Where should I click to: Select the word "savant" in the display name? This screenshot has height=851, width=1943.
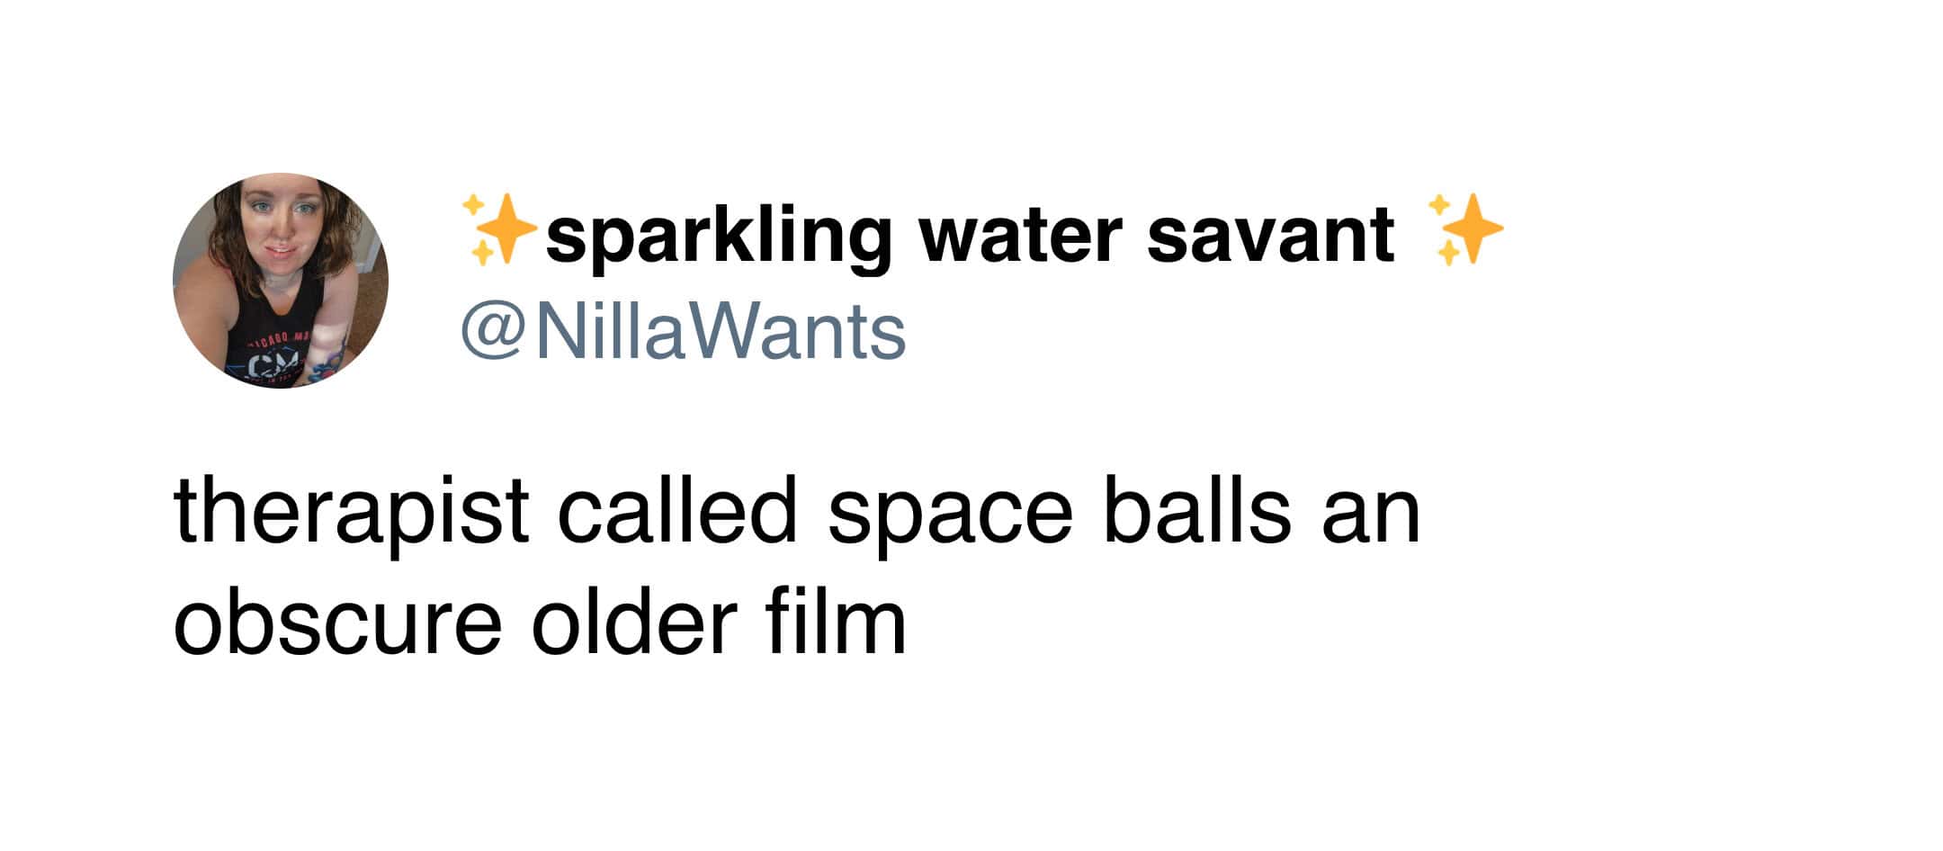1270,234
